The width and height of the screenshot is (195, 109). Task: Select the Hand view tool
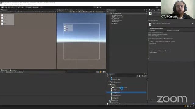(2, 7)
